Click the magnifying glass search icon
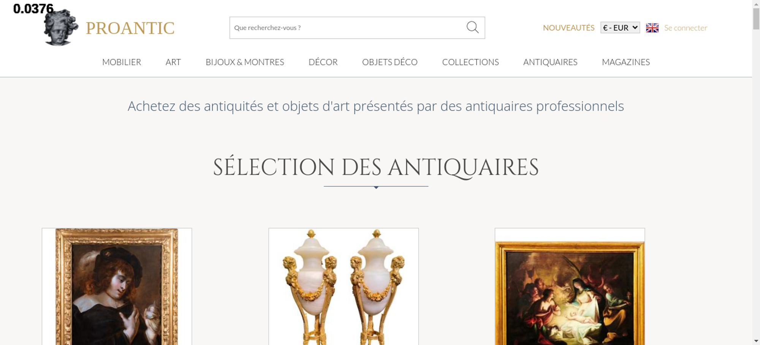This screenshot has width=760, height=345. (x=472, y=27)
